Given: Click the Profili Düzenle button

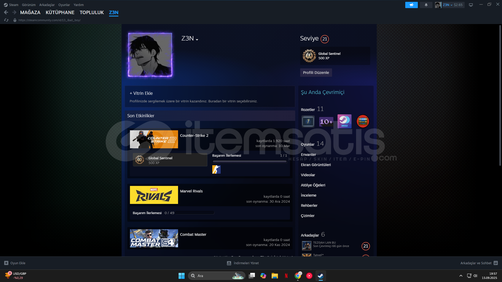Looking at the screenshot, I should [x=316, y=73].
